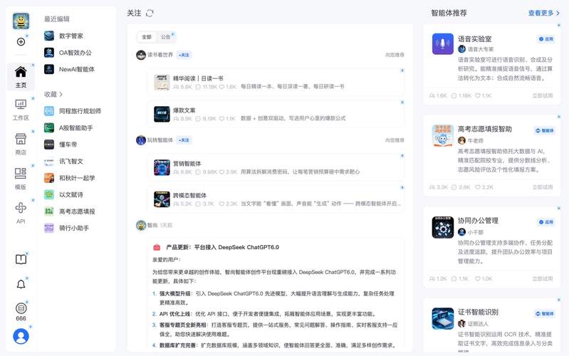The width and height of the screenshot is (569, 356).
Task: Click the A股智能助手 icon
Action: coord(49,127)
